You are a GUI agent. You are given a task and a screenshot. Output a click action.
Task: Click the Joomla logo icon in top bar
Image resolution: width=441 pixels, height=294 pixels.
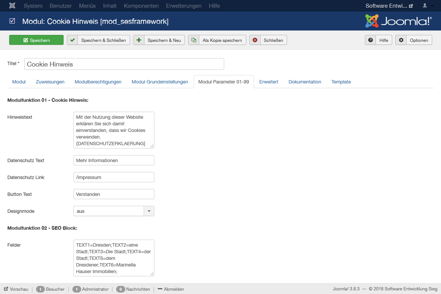[12, 6]
